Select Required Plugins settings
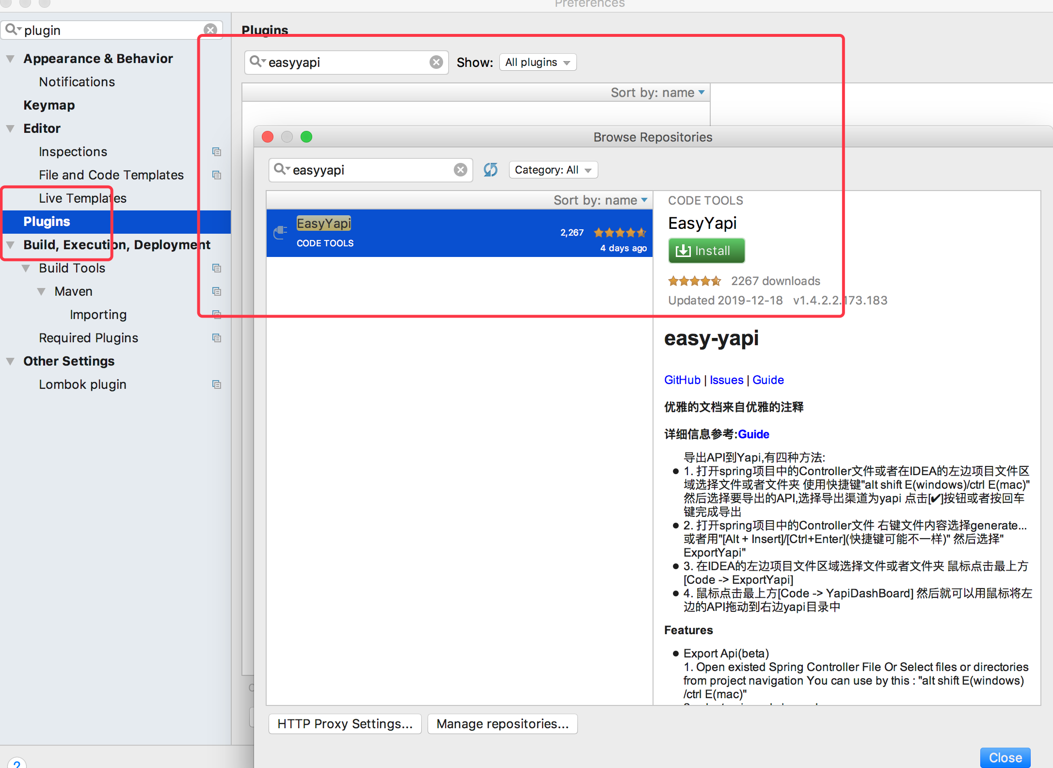Image resolution: width=1053 pixels, height=768 pixels. 88,338
